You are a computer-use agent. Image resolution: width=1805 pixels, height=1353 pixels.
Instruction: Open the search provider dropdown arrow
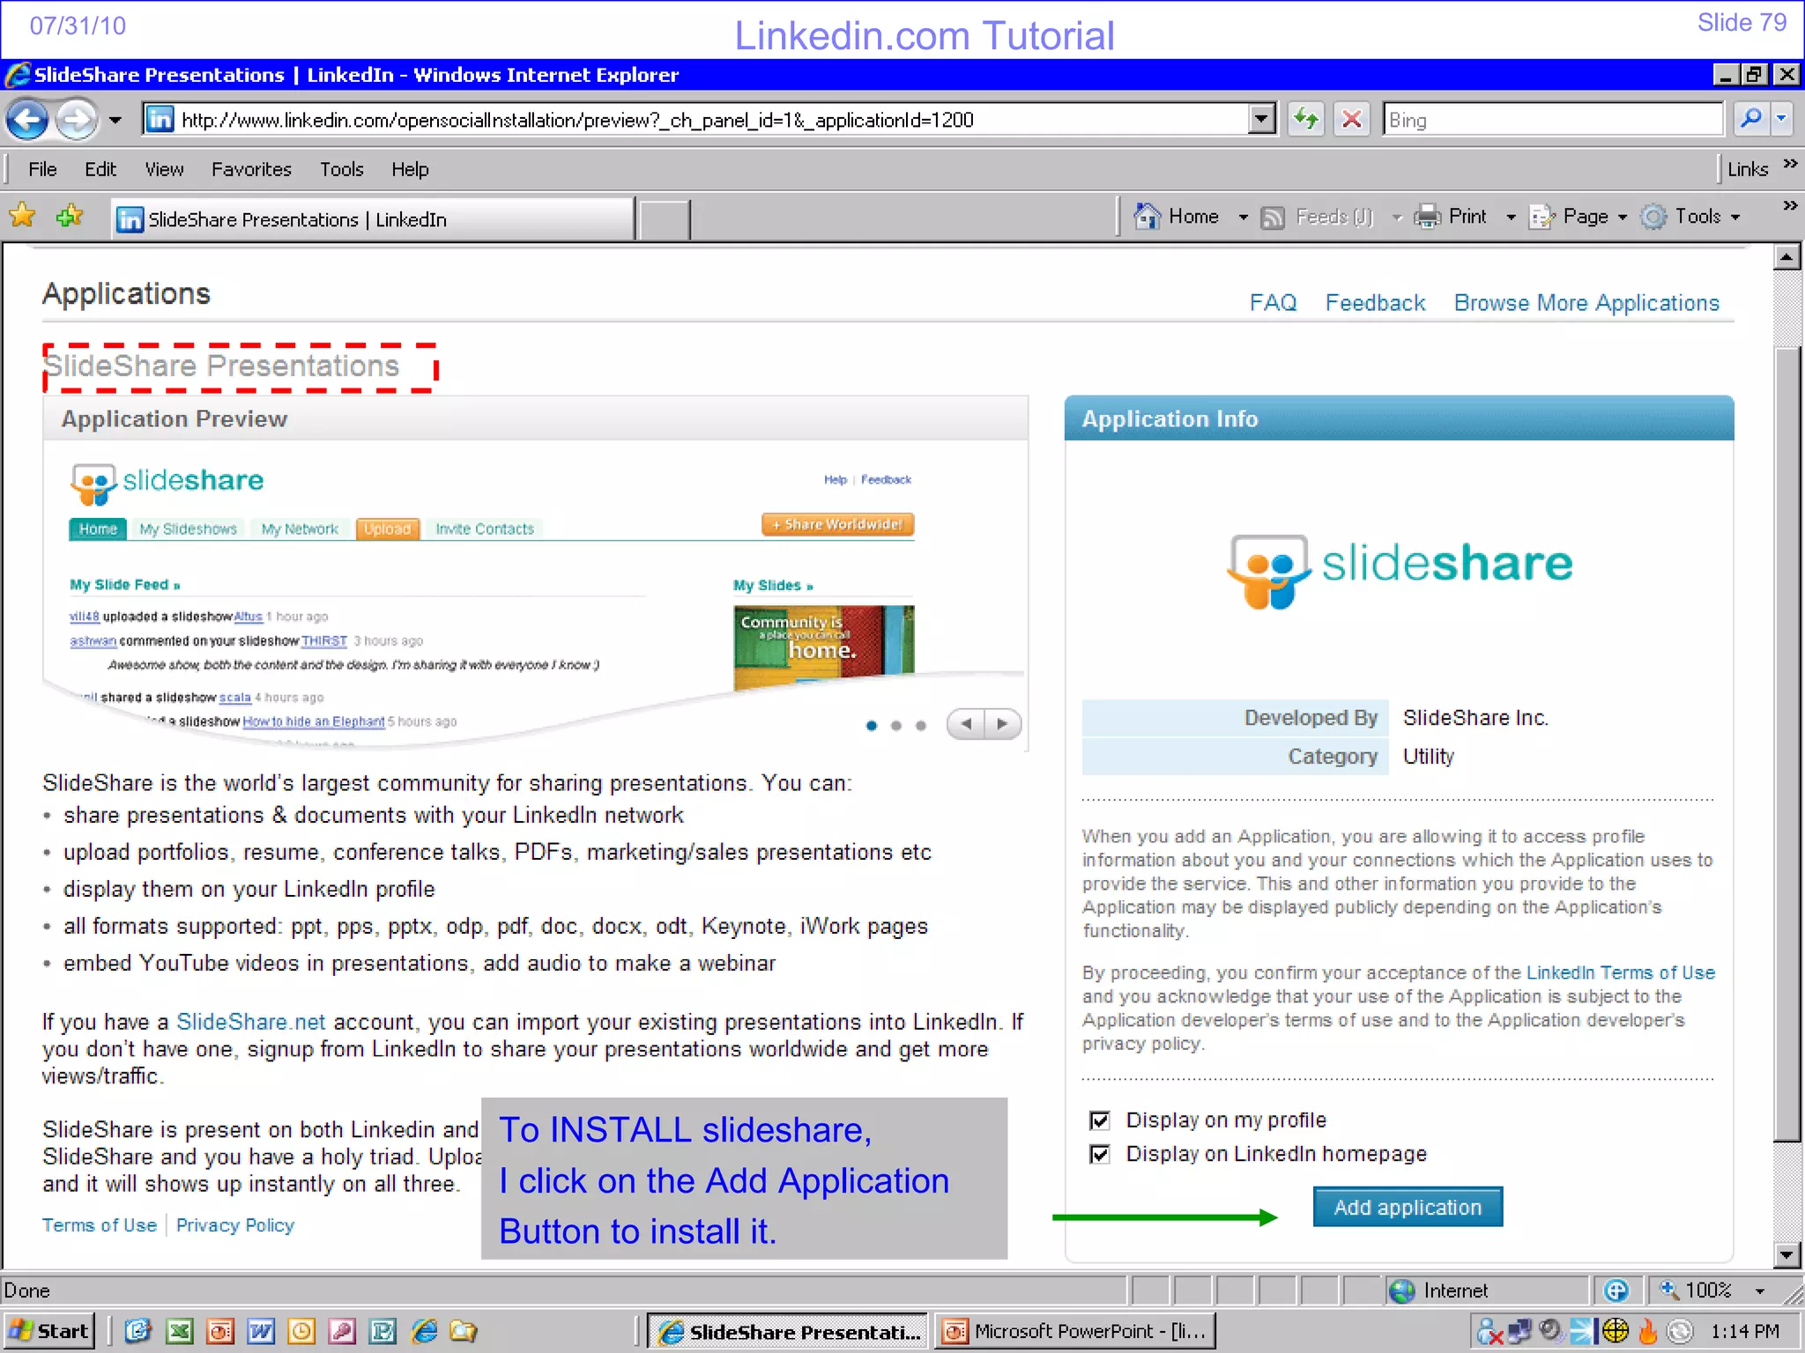1782,118
